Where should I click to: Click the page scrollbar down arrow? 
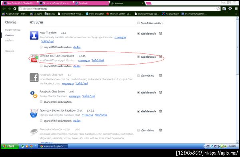[238, 142]
